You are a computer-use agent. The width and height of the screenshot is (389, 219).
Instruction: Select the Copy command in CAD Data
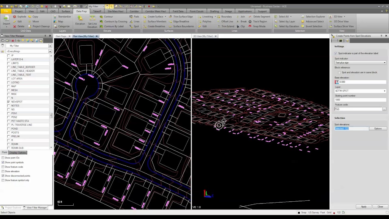(x=33, y=17)
